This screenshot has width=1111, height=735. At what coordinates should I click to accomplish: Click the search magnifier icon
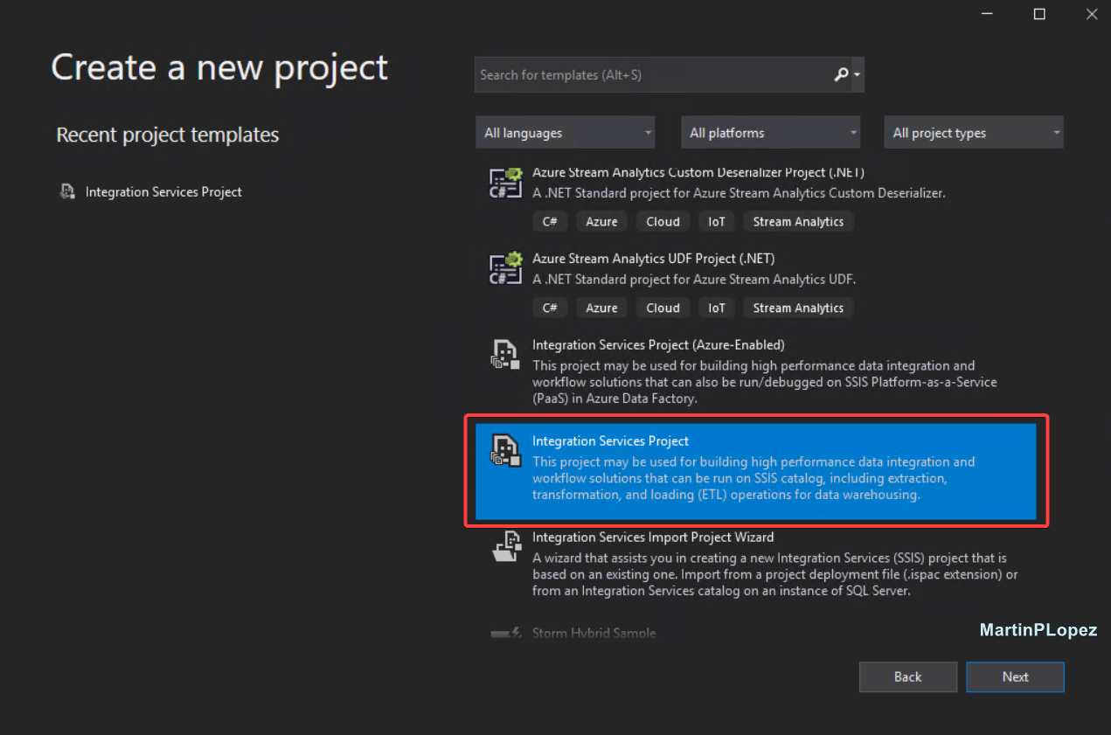tap(841, 75)
